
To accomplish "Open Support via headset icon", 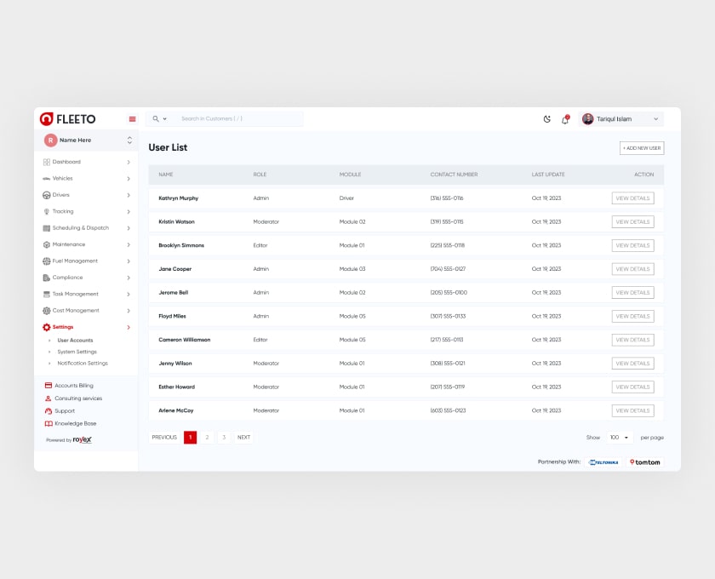I will click(49, 411).
